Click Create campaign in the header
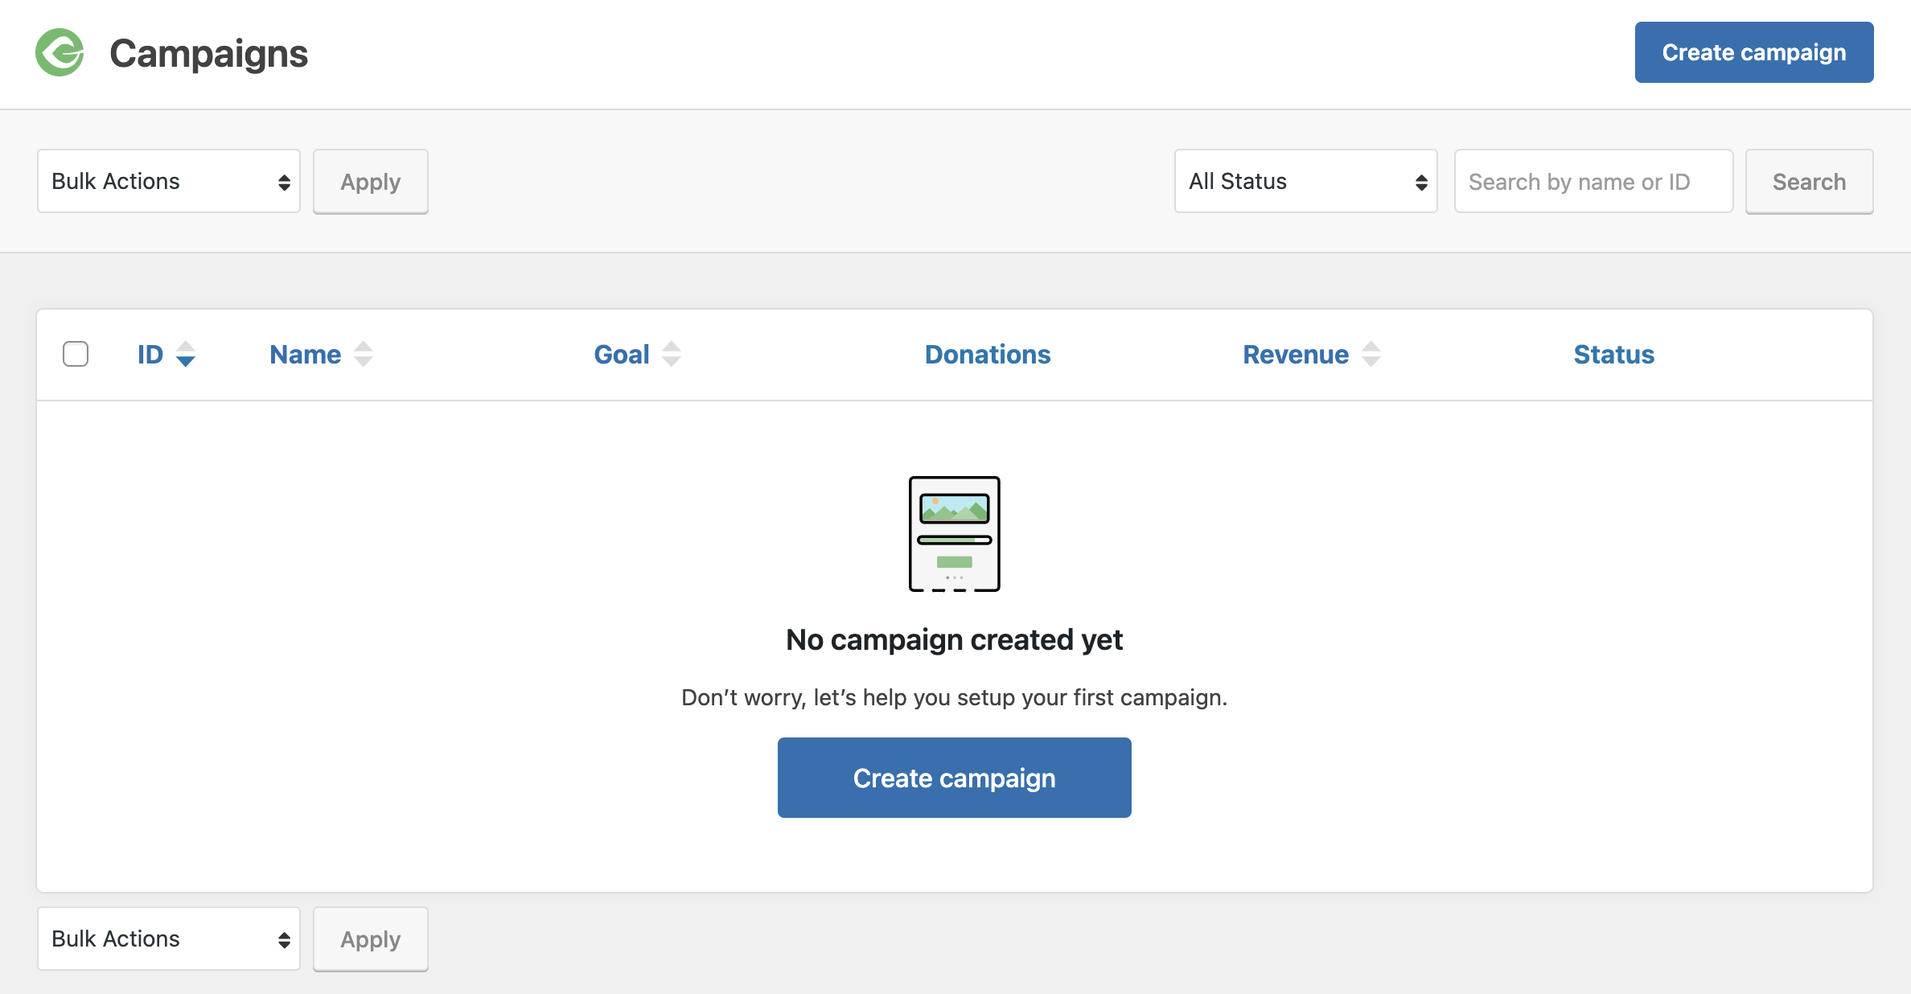Screen dimensions: 1911x994 click(1754, 52)
